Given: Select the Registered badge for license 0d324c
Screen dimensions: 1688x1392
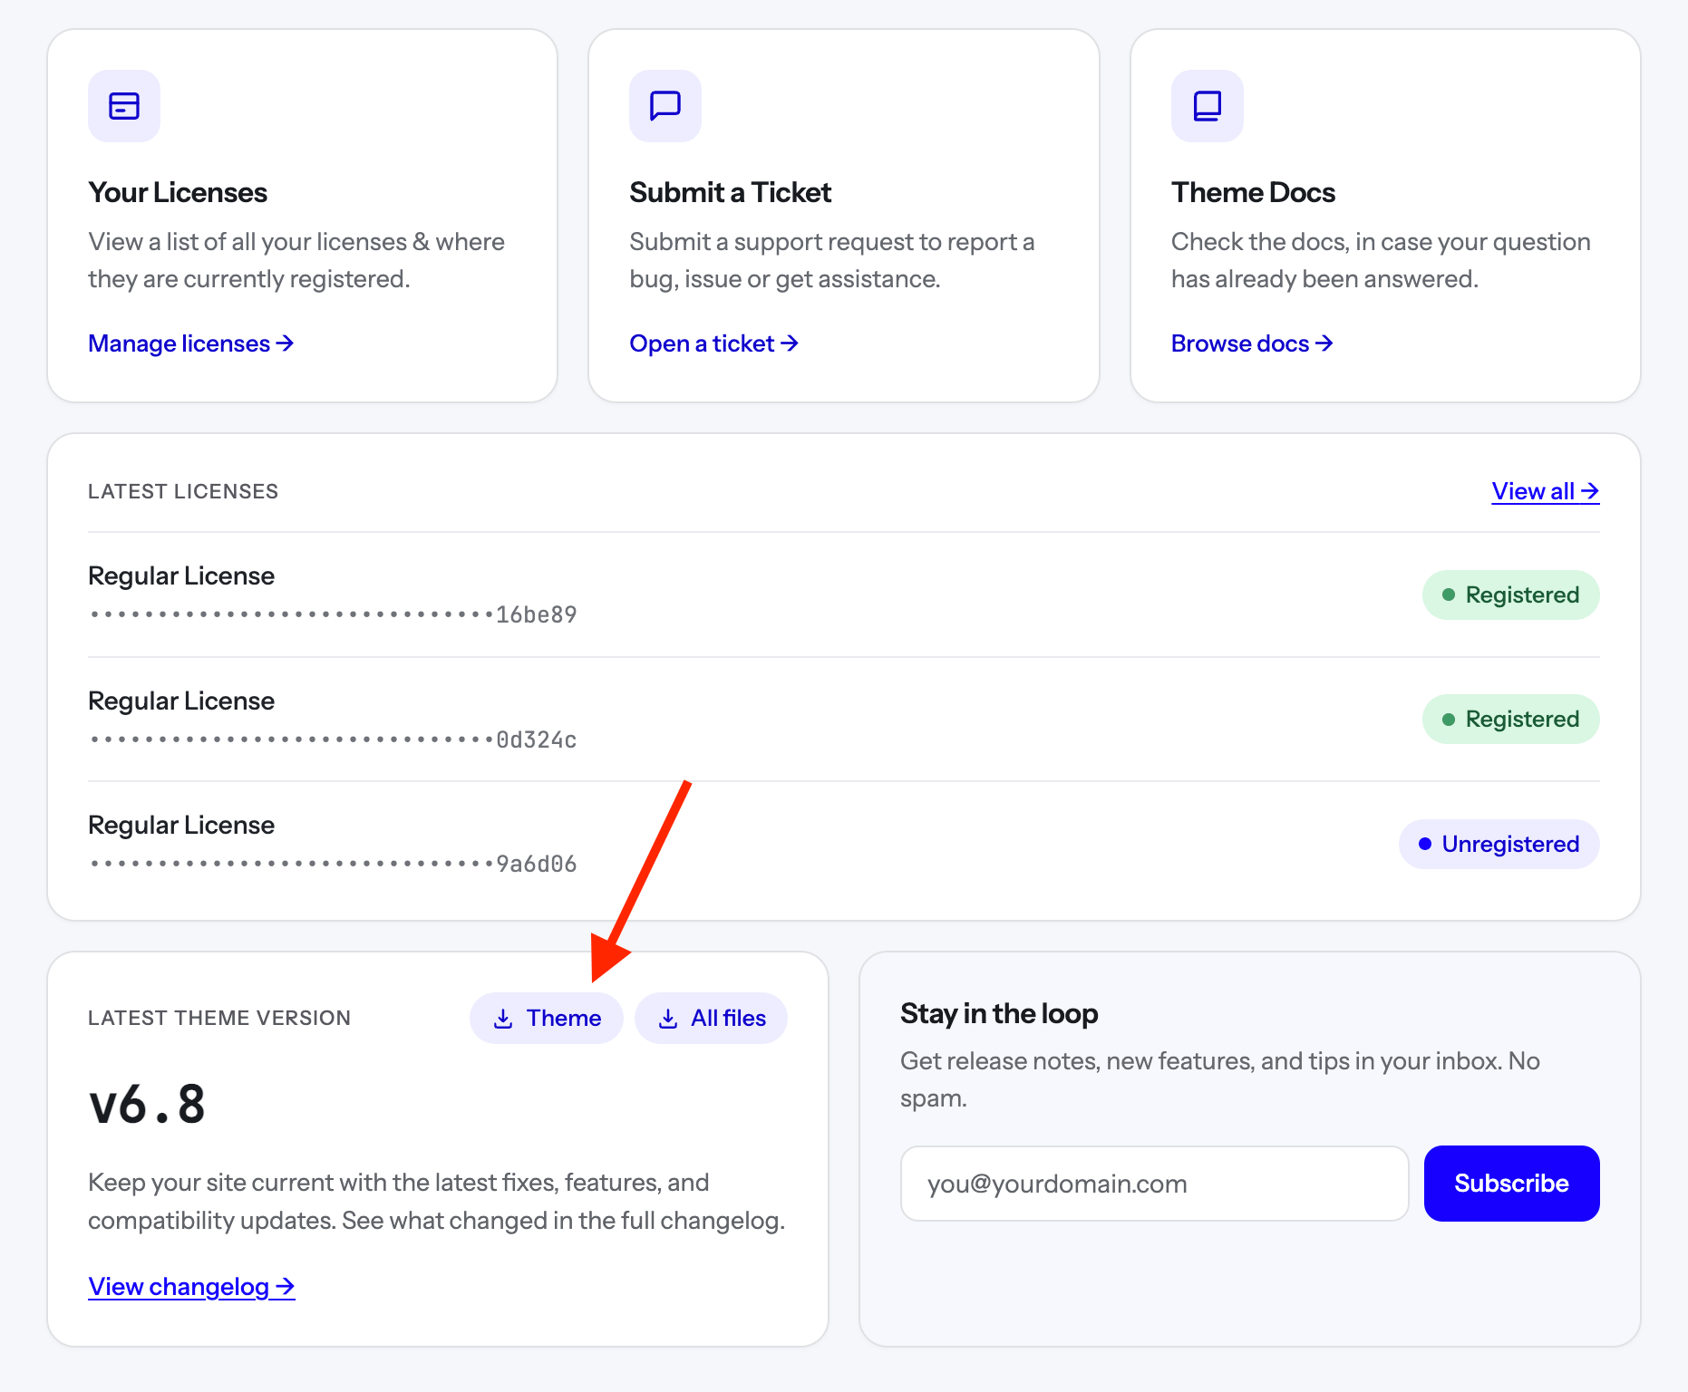Looking at the screenshot, I should point(1511,720).
